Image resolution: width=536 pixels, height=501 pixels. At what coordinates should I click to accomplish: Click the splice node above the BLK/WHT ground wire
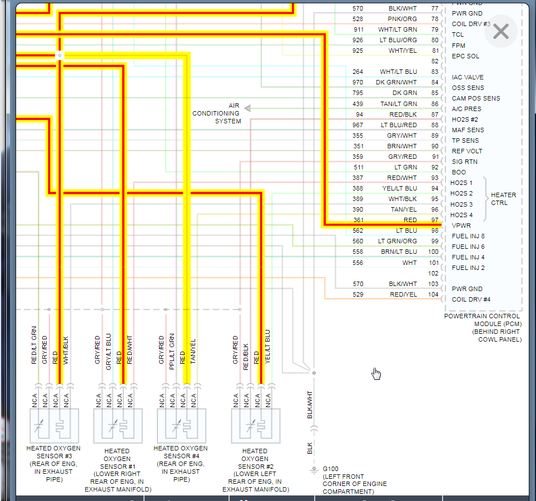(x=314, y=373)
